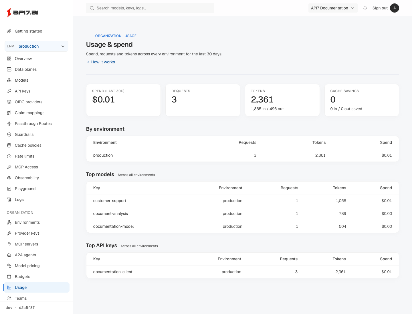Viewport: 412px width, 314px height.
Task: Open Data planes in sidebar
Action: tap(36, 69)
